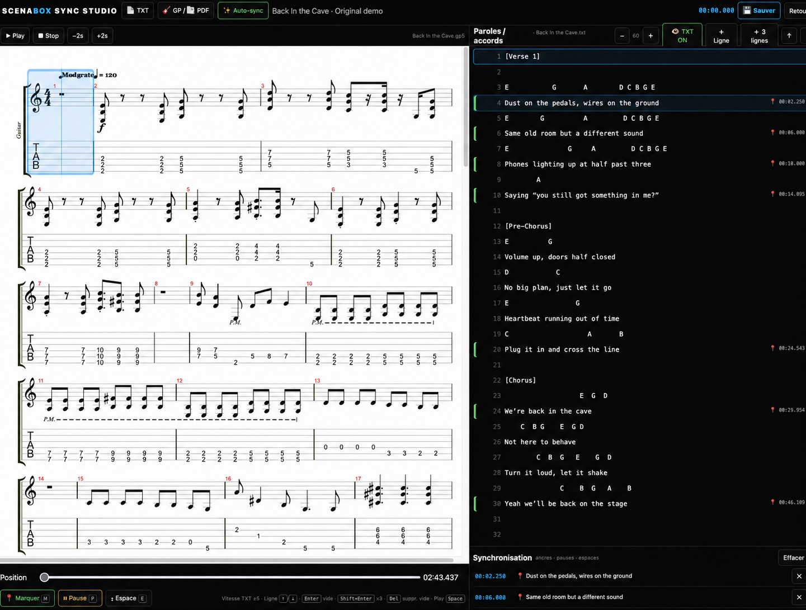This screenshot has width=806, height=610.
Task: Click pin marker at 00:24.543 on line 20
Action: (x=772, y=348)
